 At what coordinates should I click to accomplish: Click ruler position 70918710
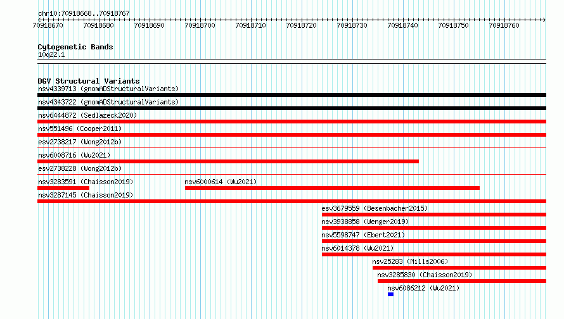point(251,25)
